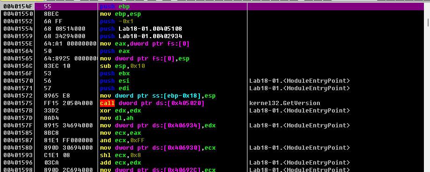Click the 'and ecx,0xFF' instruction
Screen dimensions: 430x172
[x=122, y=140]
